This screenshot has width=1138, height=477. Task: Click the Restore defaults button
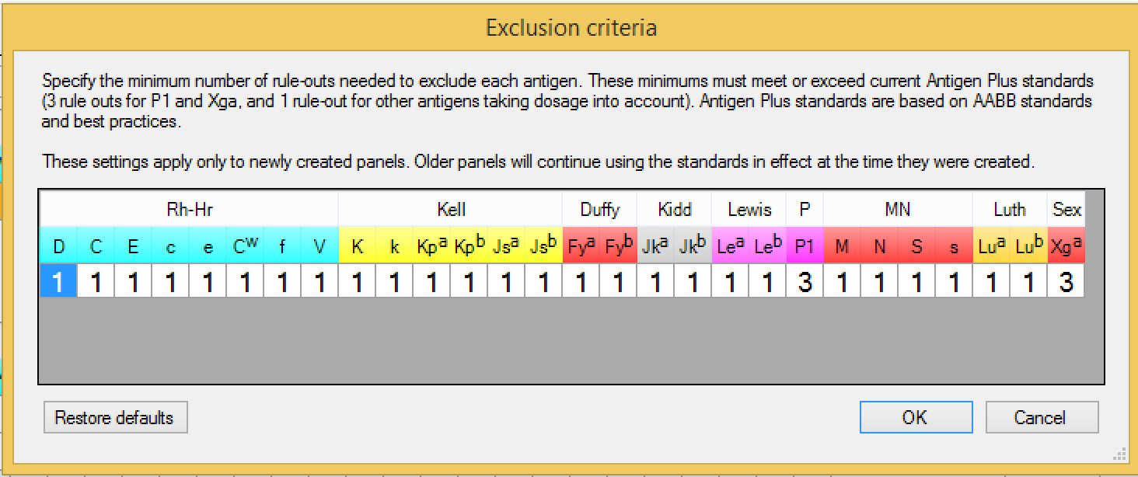(115, 417)
